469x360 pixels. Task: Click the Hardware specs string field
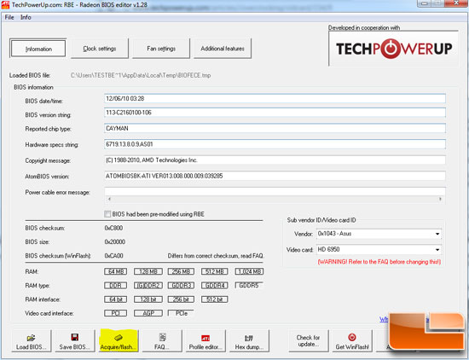click(x=275, y=144)
